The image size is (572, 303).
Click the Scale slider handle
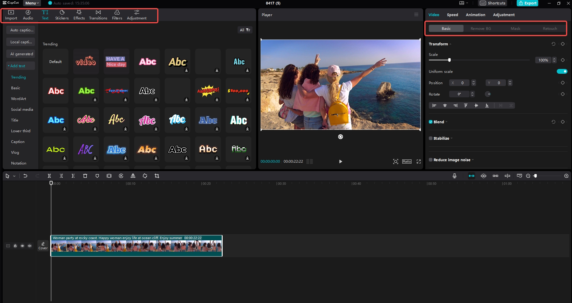(449, 60)
